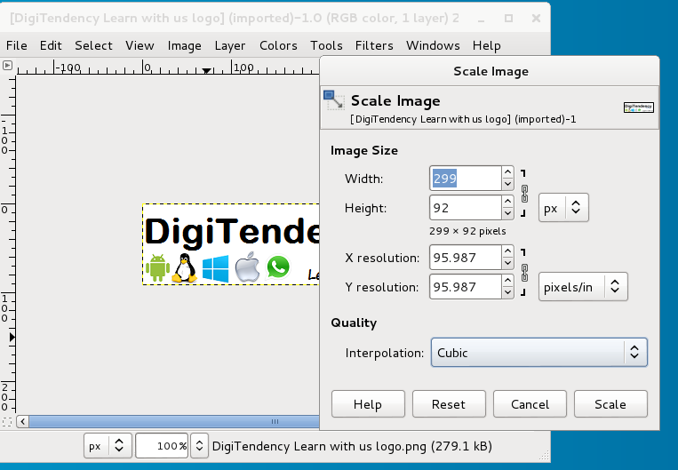Open the Tools menu
678x470 pixels.
tap(326, 45)
